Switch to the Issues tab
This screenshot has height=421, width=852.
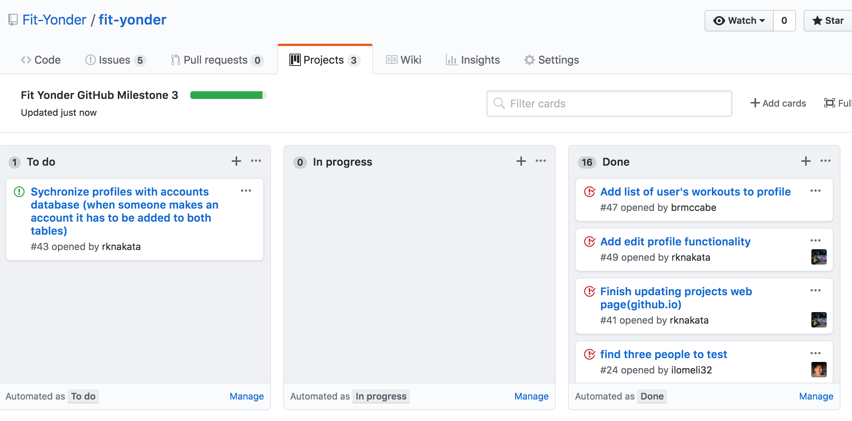[115, 60]
